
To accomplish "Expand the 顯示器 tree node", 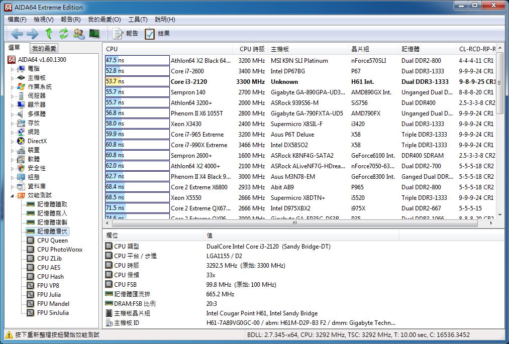I will click(x=13, y=105).
